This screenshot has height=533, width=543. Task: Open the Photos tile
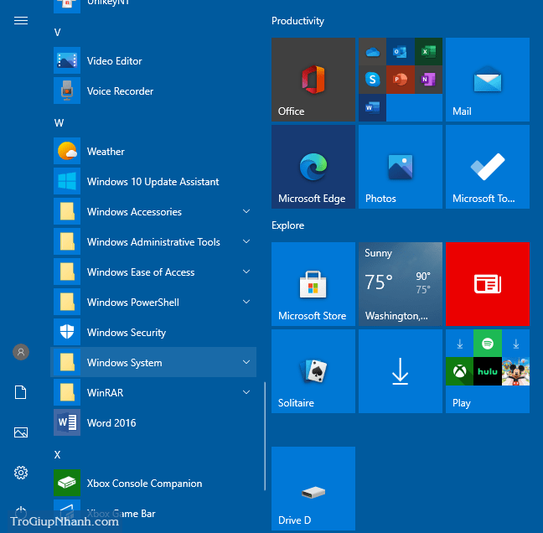[x=400, y=167]
